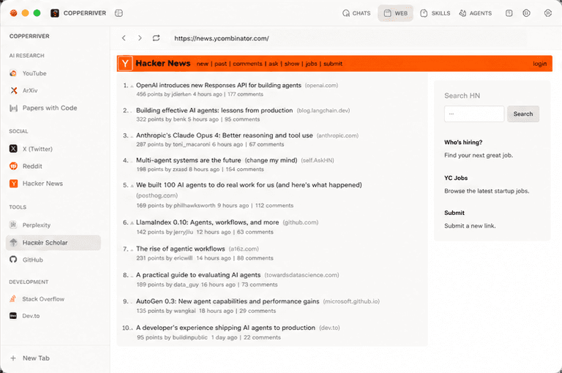
Task: Click the browser forward arrow
Action: click(140, 38)
